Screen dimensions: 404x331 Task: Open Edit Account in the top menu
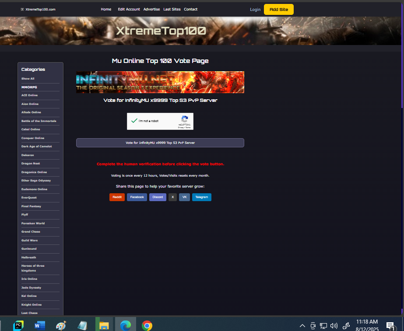tap(129, 9)
